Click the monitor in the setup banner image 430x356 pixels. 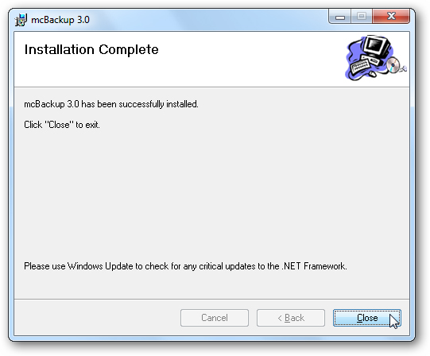tap(377, 47)
